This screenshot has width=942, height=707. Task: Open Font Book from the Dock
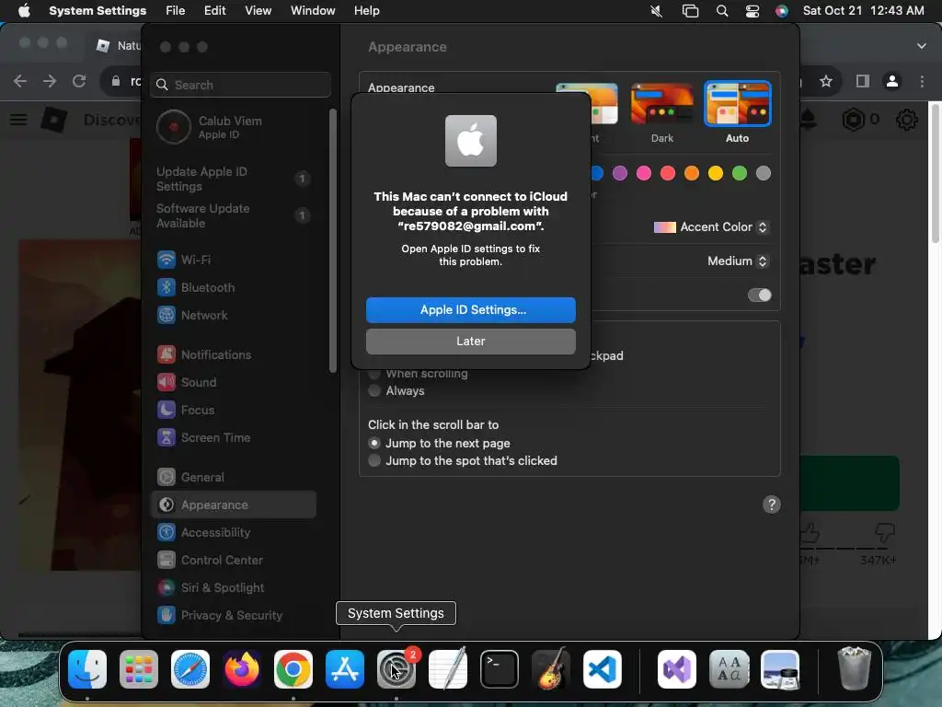point(729,669)
